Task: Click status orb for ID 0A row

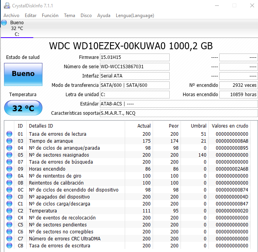Action: [9, 176]
